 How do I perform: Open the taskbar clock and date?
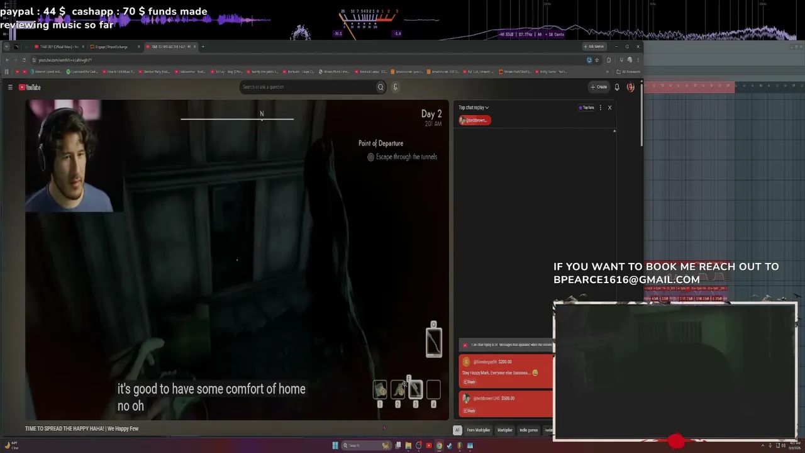[794, 446]
